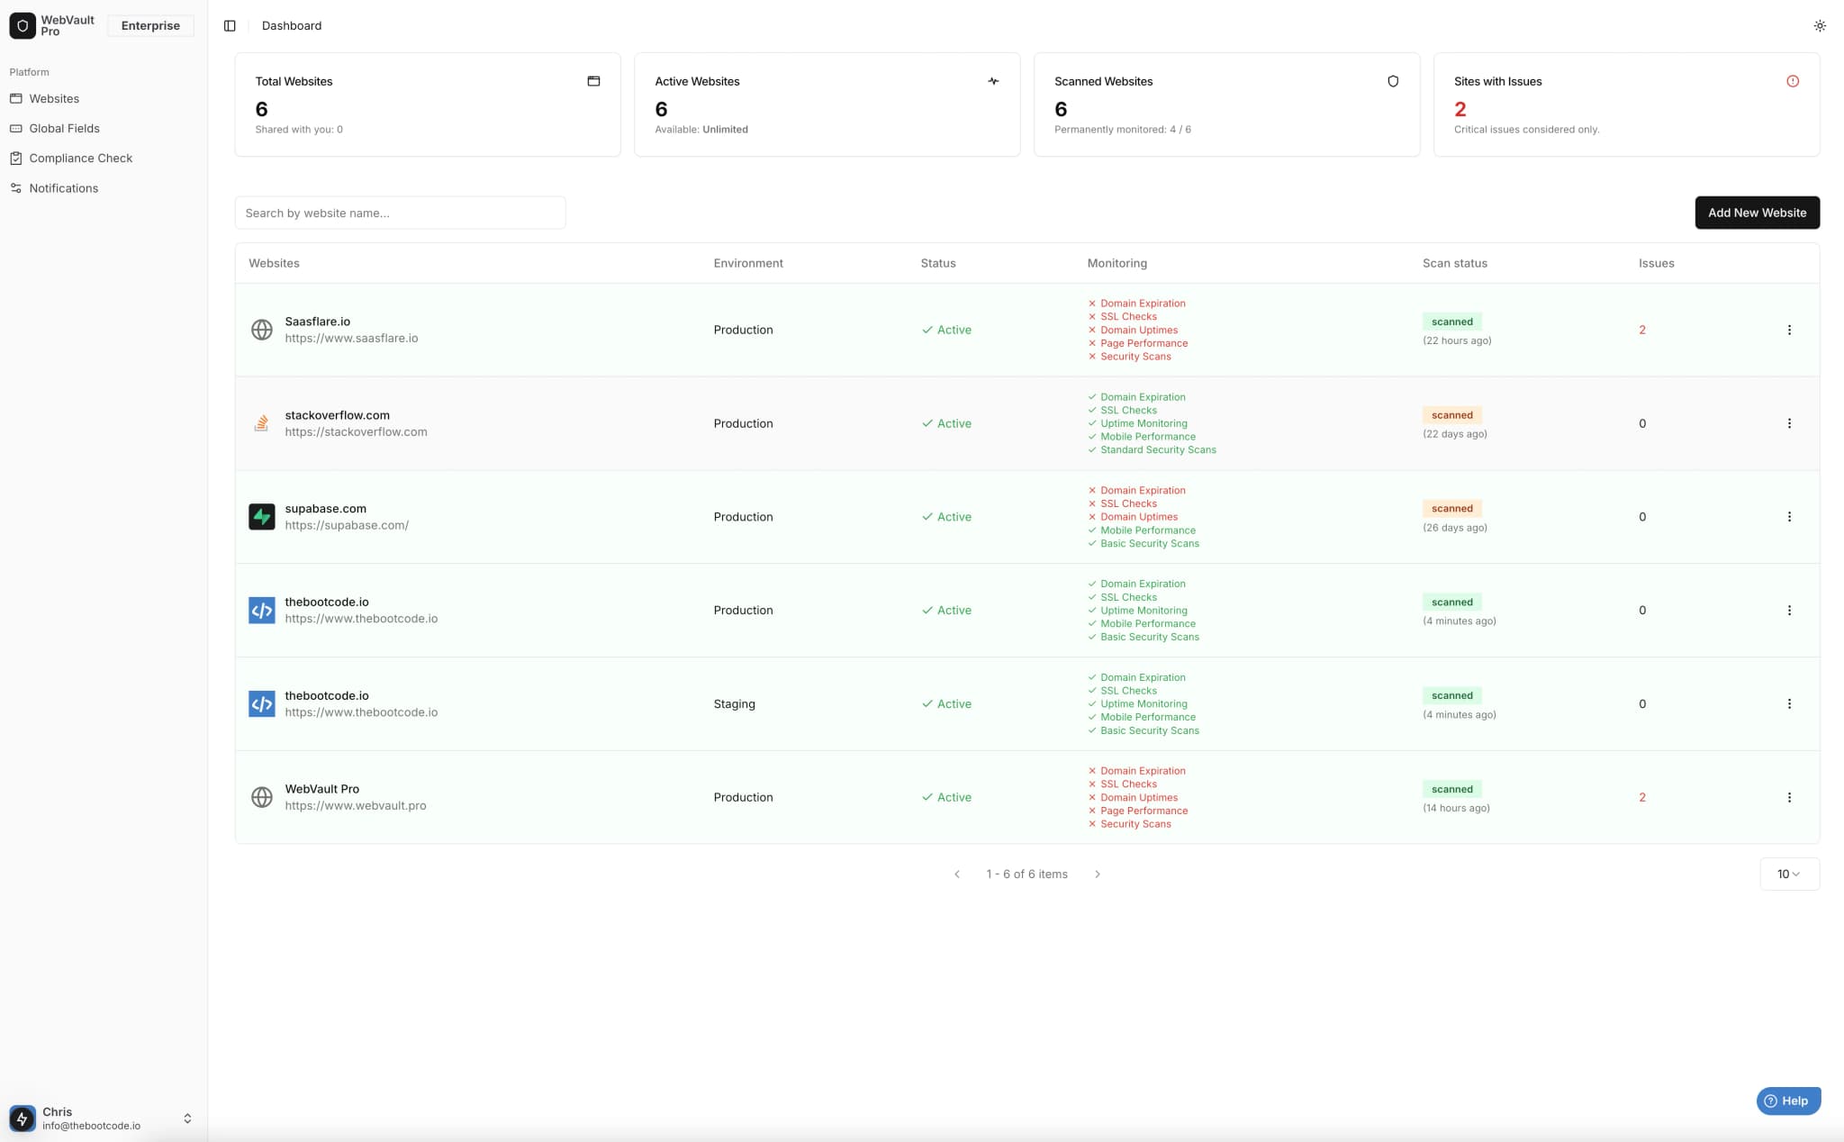Click the scanned badge for Saasflare.io
Viewport: 1844px width, 1142px height.
pyautogui.click(x=1451, y=322)
